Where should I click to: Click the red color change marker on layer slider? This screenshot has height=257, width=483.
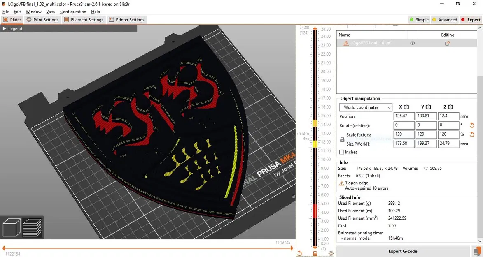315,211
